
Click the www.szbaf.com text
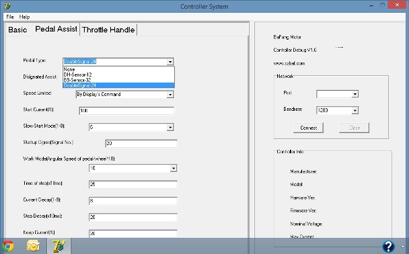pos(289,63)
